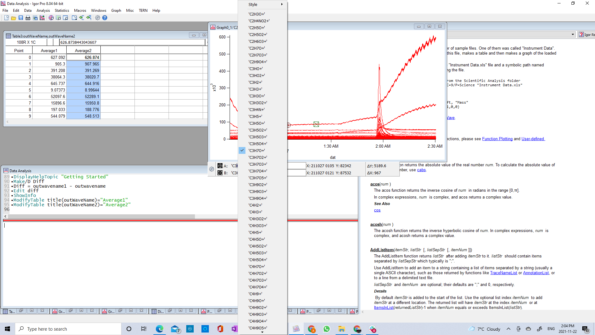Open Microsoft Edge from the taskbar
This screenshot has width=595, height=335.
click(160, 329)
